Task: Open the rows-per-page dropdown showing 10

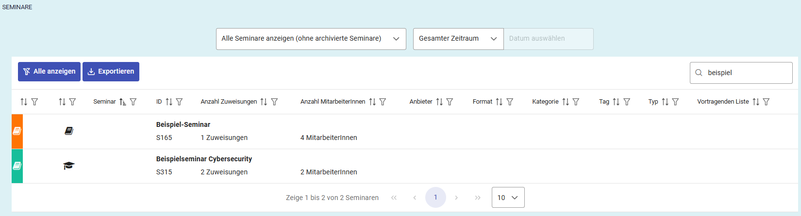Action: pos(508,198)
